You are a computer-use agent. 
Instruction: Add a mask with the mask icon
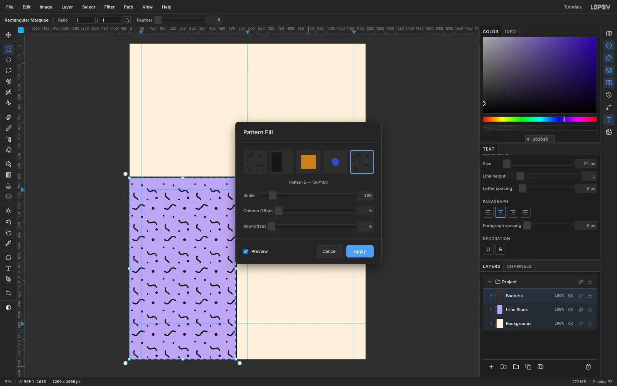(x=541, y=367)
